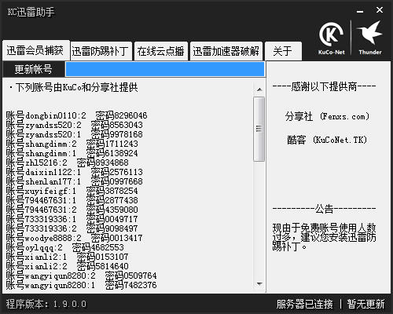Select account row 794467631:1
The height and width of the screenshot is (314, 393).
[x=72, y=200]
